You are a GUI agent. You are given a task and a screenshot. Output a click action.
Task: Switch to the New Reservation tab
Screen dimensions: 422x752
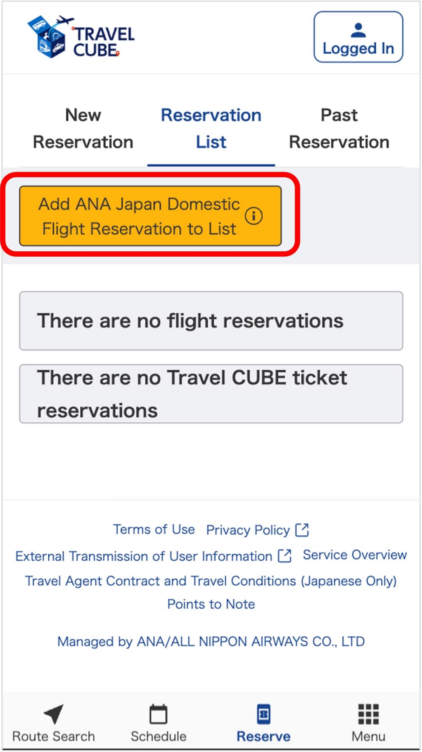[83, 129]
